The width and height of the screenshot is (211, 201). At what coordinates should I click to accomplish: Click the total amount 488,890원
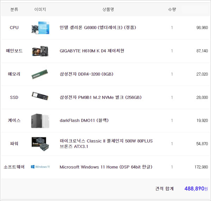click(x=196, y=189)
